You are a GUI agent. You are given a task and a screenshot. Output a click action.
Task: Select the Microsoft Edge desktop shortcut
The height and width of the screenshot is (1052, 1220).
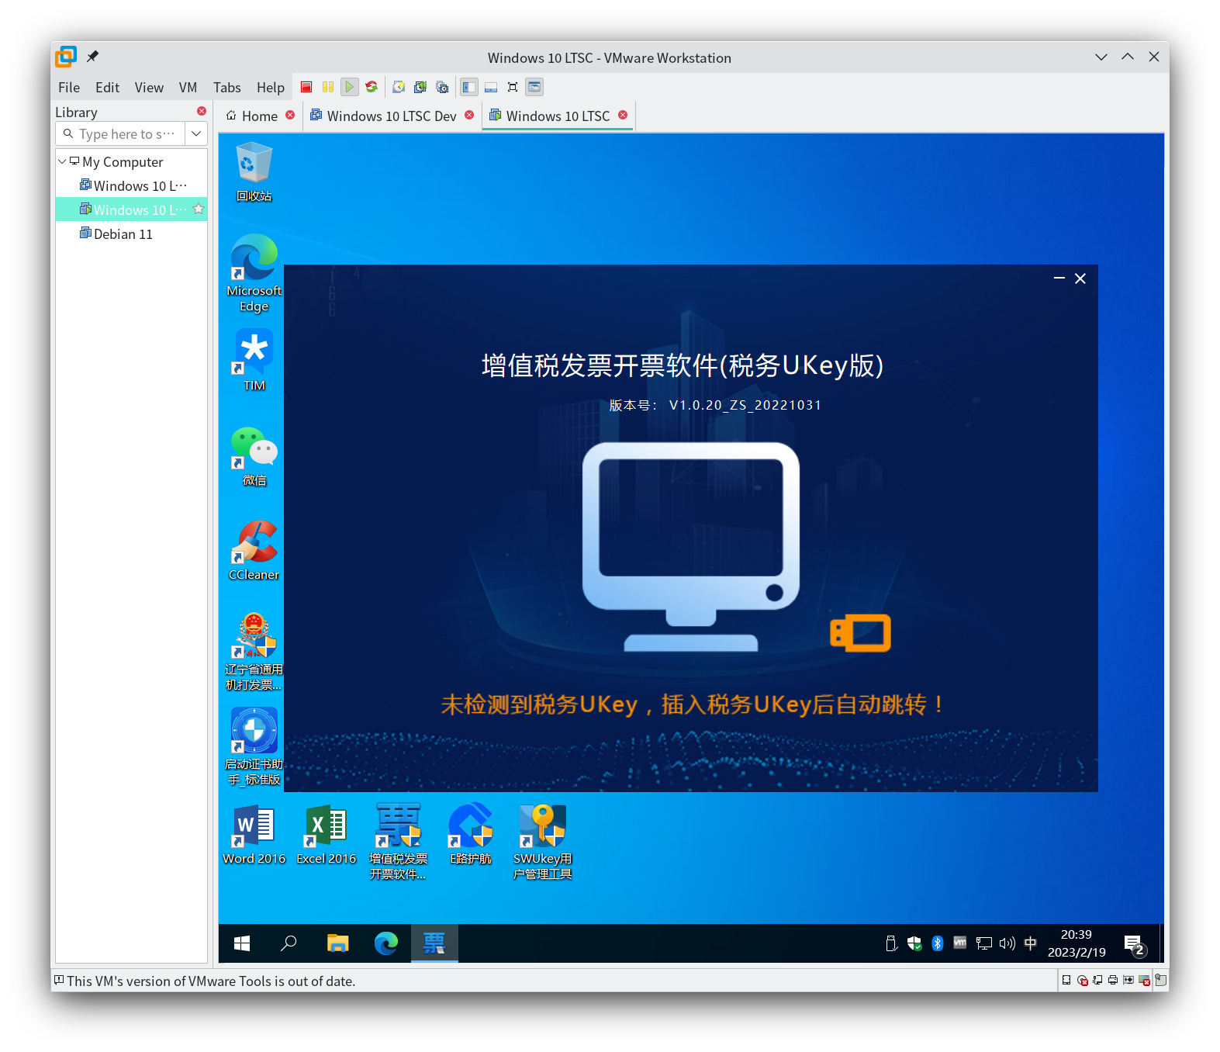254,273
